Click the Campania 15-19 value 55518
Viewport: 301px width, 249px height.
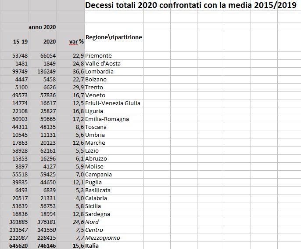[14, 174]
